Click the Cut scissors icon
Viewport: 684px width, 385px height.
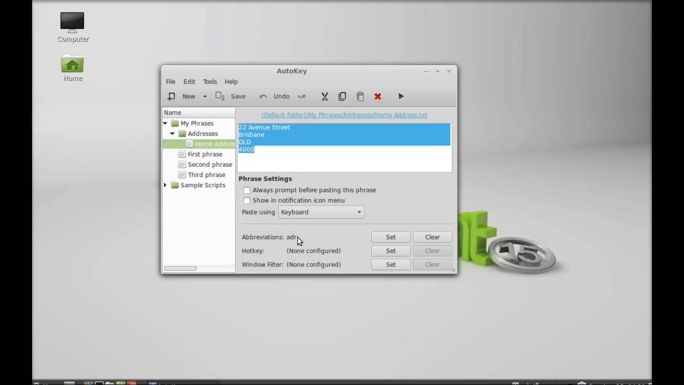[324, 96]
